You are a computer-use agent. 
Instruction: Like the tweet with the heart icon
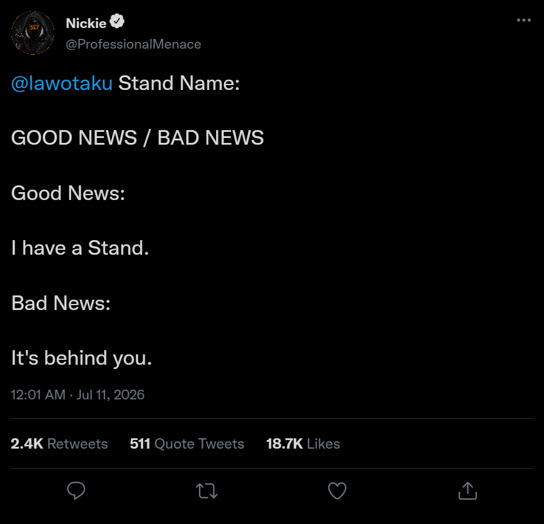tap(337, 491)
